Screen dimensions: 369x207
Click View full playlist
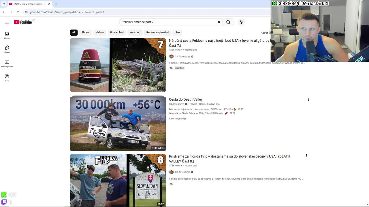177,119
